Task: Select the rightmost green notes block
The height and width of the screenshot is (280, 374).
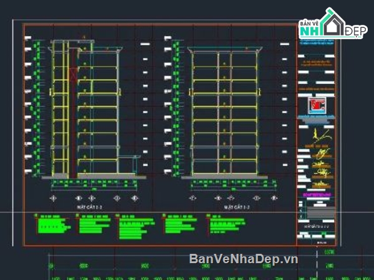Action: 226,223
